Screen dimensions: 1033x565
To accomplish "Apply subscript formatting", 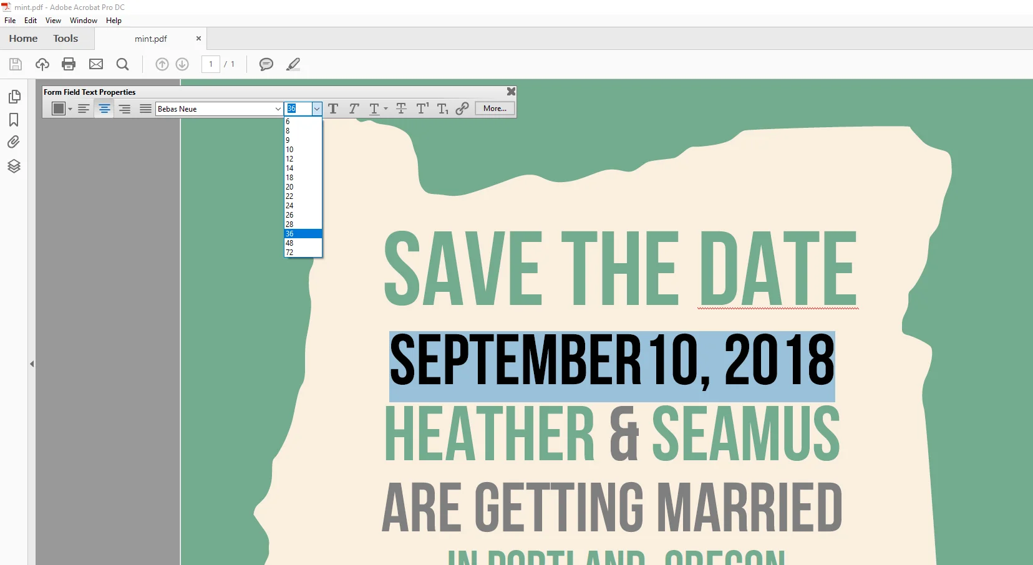I will point(442,109).
